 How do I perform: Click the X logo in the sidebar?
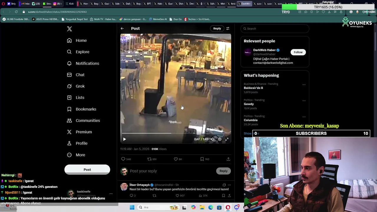pyautogui.click(x=70, y=29)
